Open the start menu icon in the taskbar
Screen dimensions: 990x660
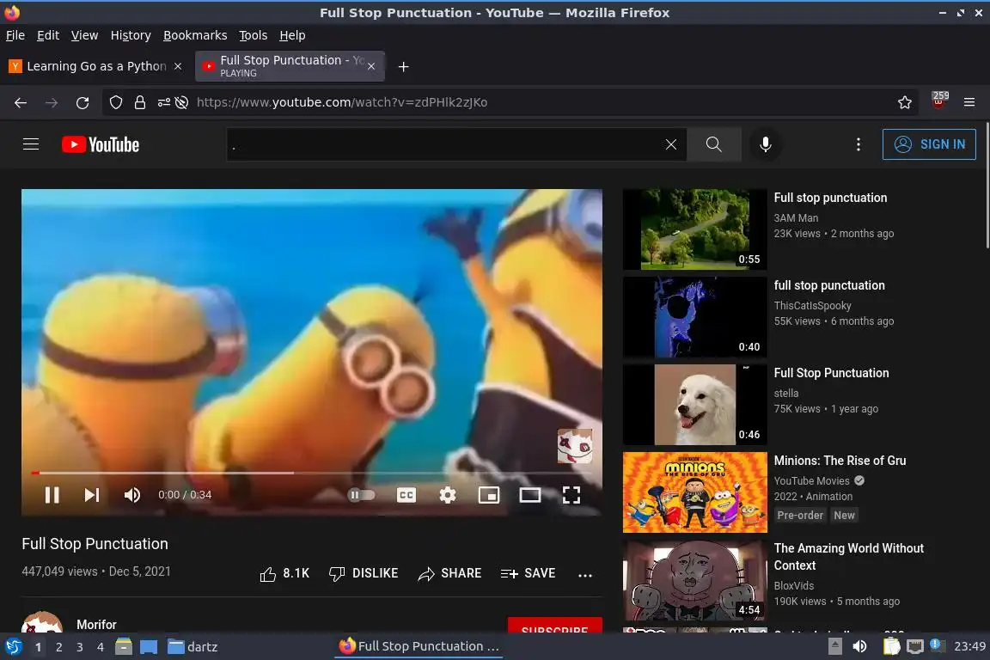pyautogui.click(x=13, y=647)
